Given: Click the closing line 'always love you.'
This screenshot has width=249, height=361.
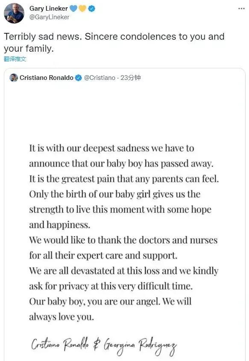Looking at the screenshot, I should [x=62, y=317].
